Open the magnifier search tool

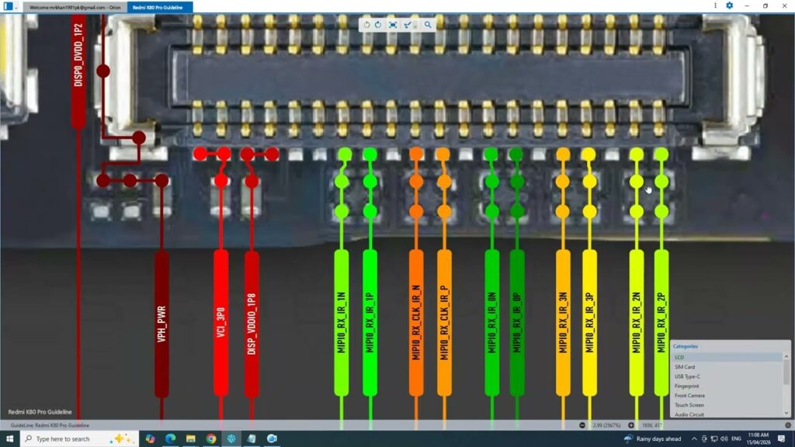point(428,25)
